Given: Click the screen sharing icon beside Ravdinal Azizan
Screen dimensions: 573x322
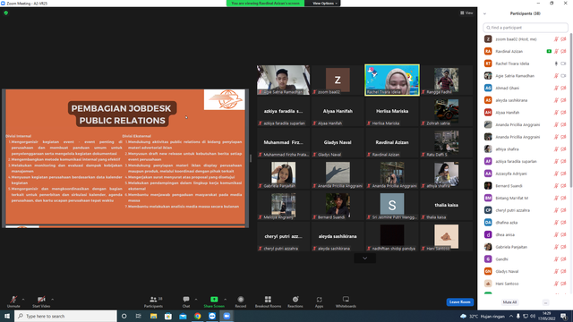Looking at the screenshot, I should coord(549,52).
